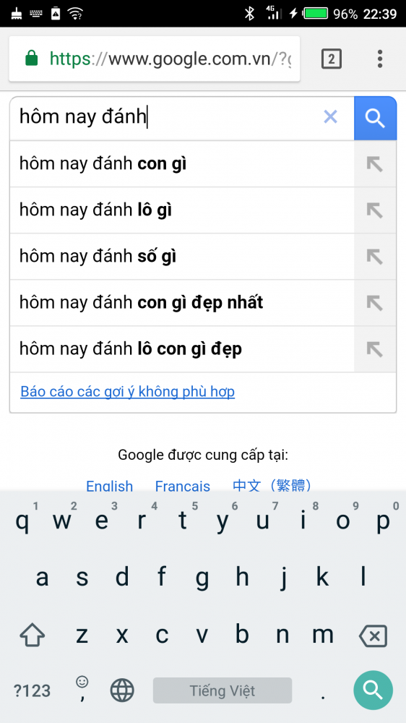Tap the green lock security icon

pos(31,59)
